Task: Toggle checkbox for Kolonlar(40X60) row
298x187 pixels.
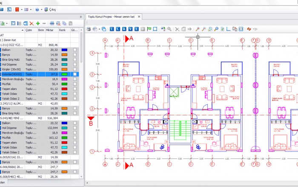Action: 75,74
